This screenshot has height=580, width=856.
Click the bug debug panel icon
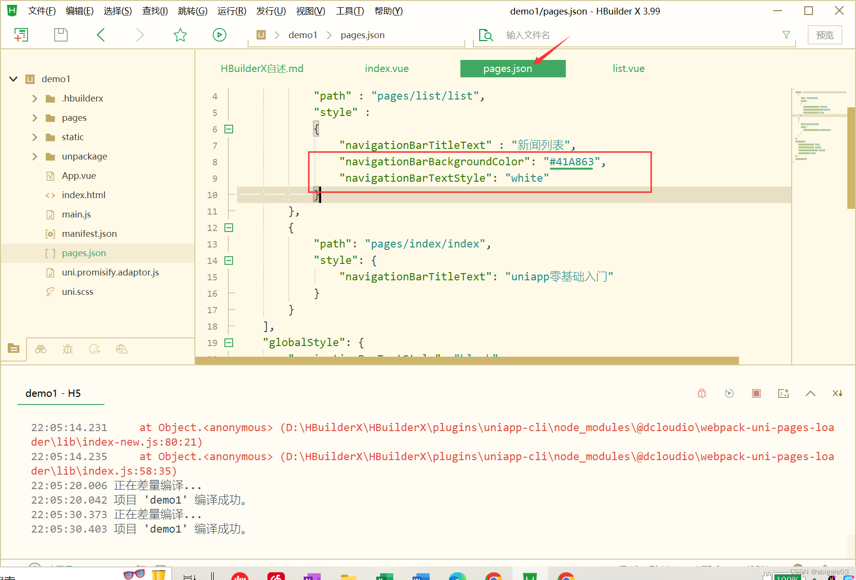[x=68, y=349]
